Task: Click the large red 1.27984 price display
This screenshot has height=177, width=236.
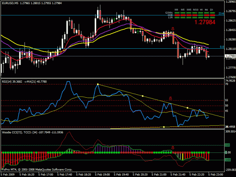Action: pos(205,22)
